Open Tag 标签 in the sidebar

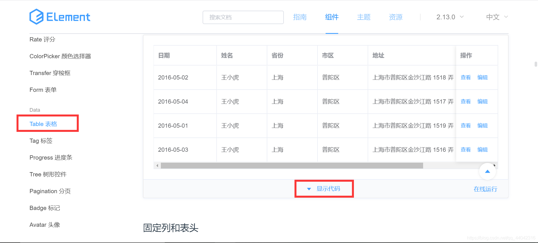coord(41,141)
